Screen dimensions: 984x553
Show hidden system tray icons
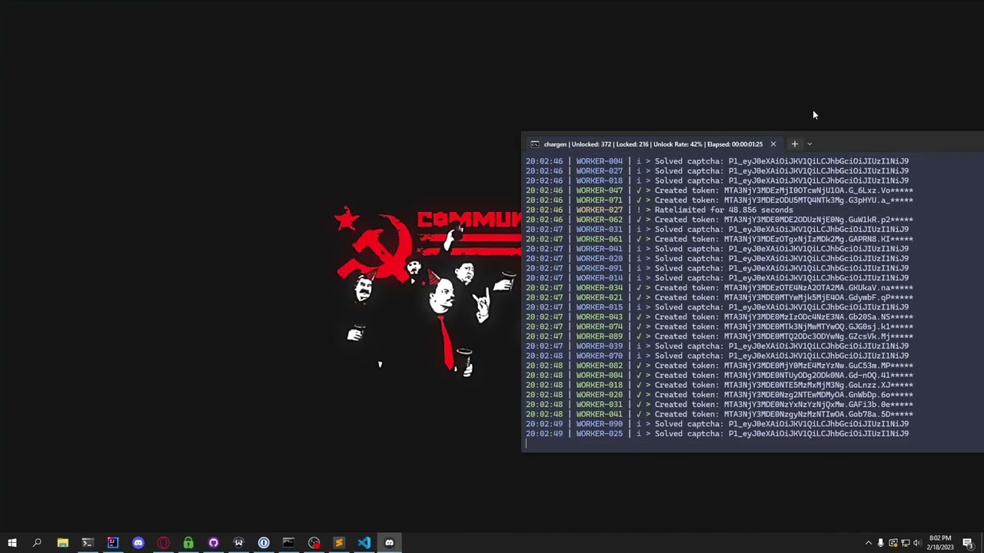point(869,543)
